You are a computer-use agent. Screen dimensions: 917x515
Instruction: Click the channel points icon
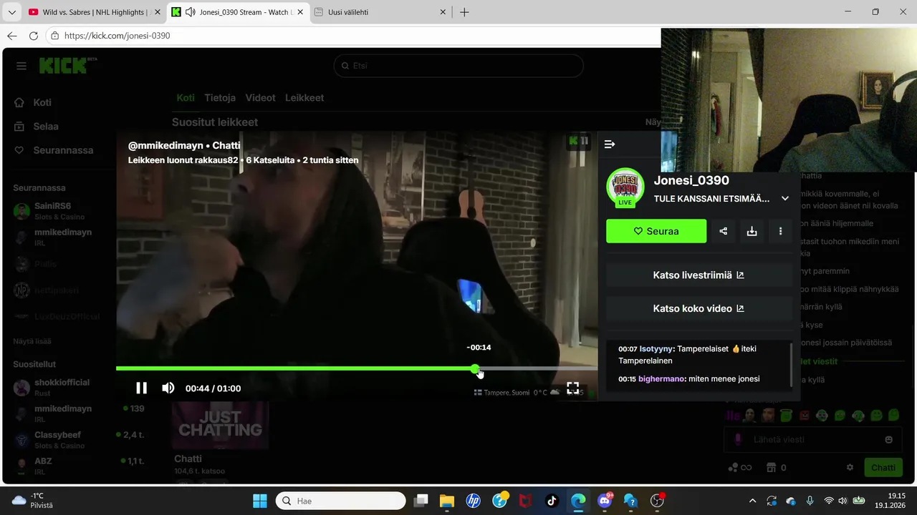733,468
